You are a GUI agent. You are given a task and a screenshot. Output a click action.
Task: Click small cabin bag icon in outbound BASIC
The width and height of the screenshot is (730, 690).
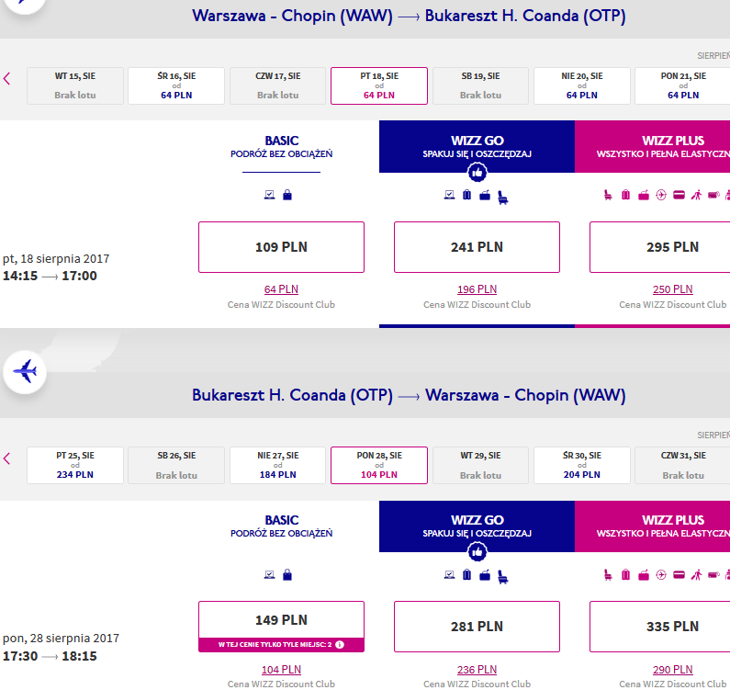[287, 195]
